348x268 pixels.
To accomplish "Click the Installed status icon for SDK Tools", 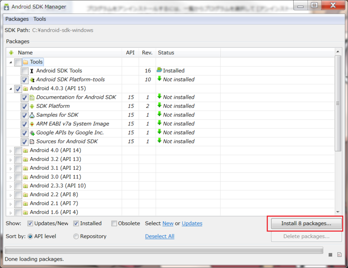I will [x=159, y=70].
